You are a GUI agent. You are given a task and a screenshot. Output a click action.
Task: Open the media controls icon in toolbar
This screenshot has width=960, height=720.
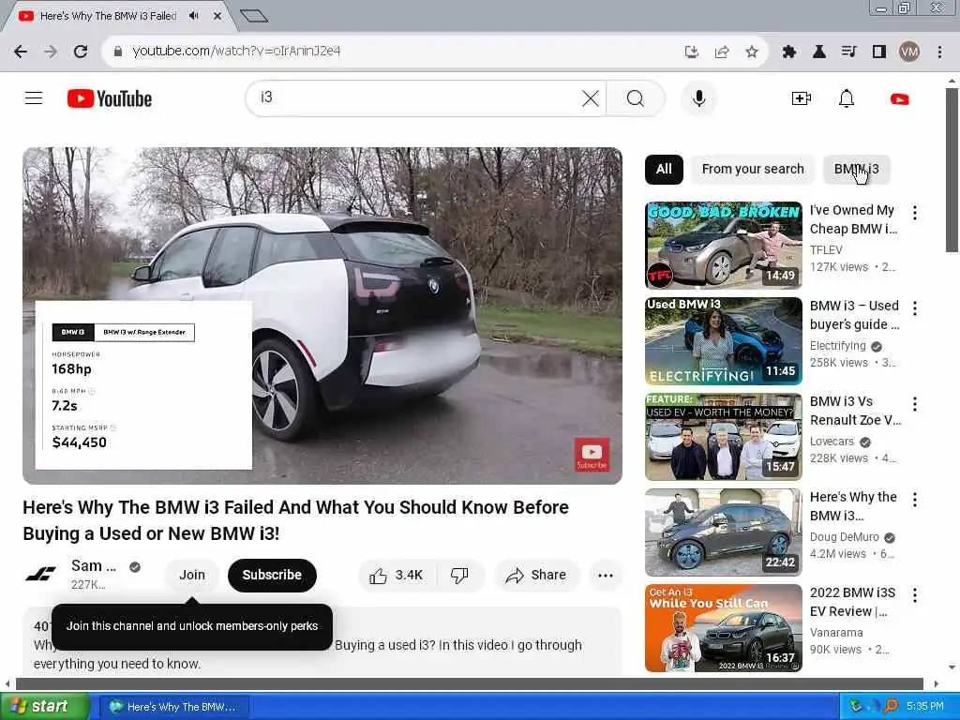(x=848, y=52)
